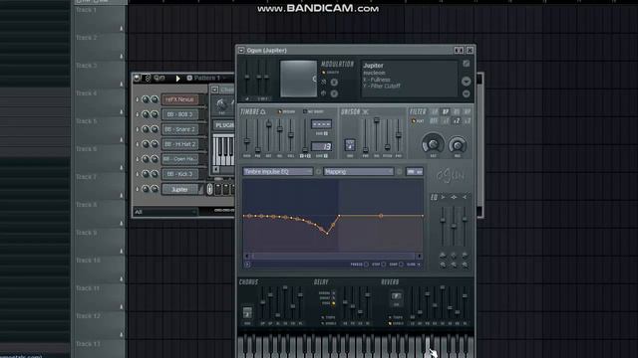Open the Ogun window options menu arrow
The width and height of the screenshot is (638, 358).
[x=241, y=51]
